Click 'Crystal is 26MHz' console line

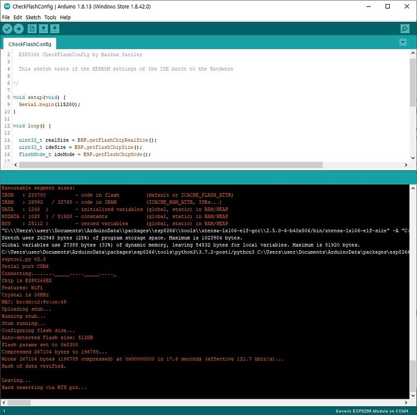point(25,295)
